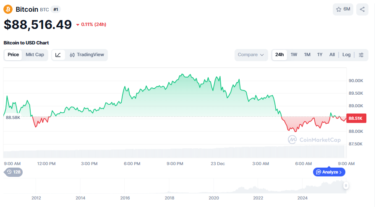Click the #1 rank badge

56,9
